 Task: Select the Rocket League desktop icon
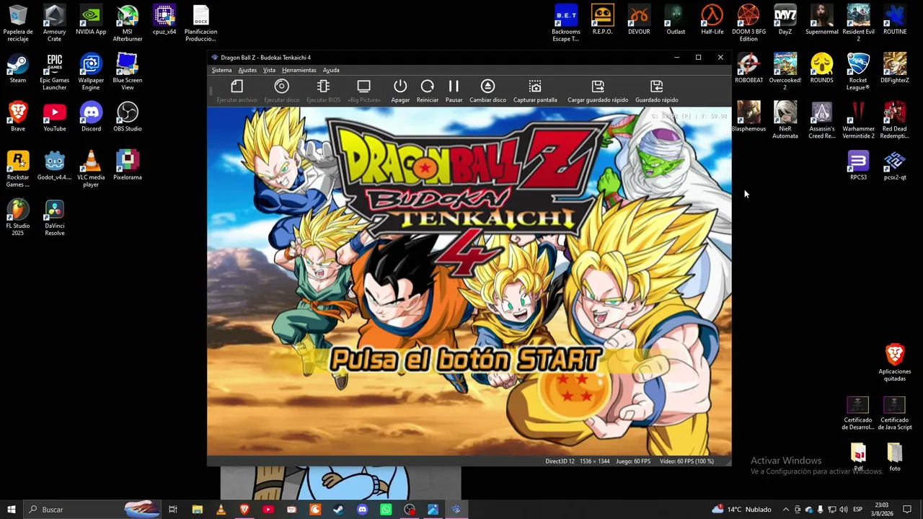click(x=858, y=72)
